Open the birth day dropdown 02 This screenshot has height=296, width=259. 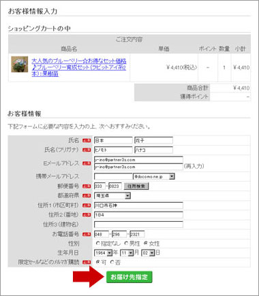pyautogui.click(x=148, y=252)
